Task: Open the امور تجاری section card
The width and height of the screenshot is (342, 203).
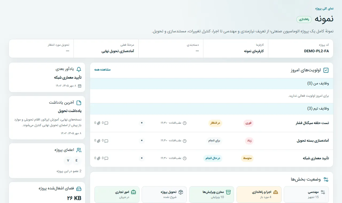Action: (x=117, y=194)
